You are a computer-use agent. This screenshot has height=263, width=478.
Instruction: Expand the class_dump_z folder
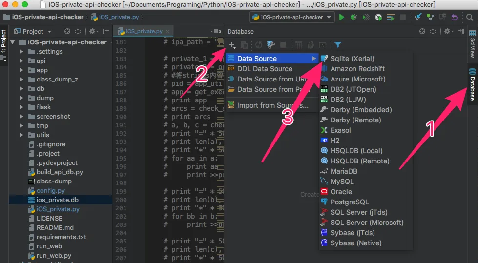(21, 79)
